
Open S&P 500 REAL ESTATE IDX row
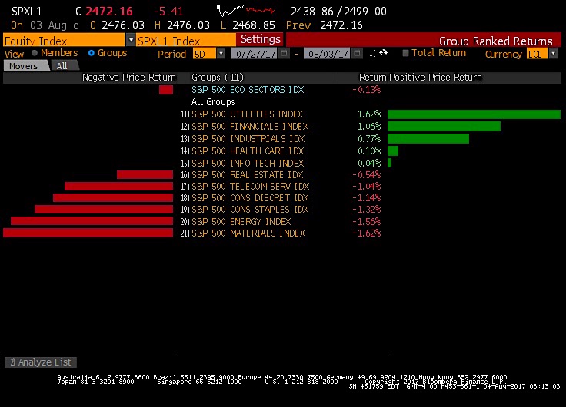point(248,175)
